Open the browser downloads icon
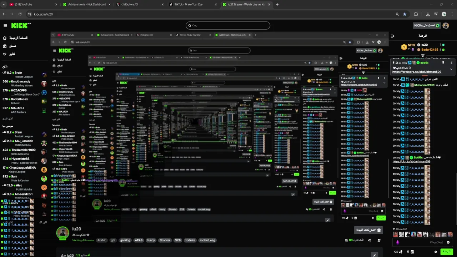 coord(428,14)
